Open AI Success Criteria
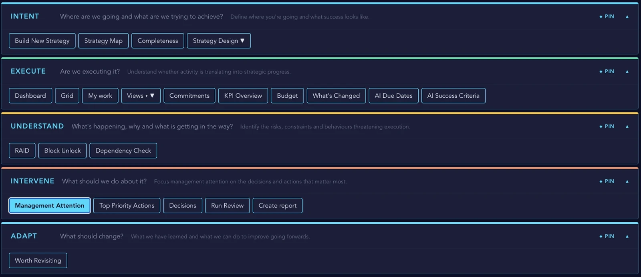 pos(454,96)
